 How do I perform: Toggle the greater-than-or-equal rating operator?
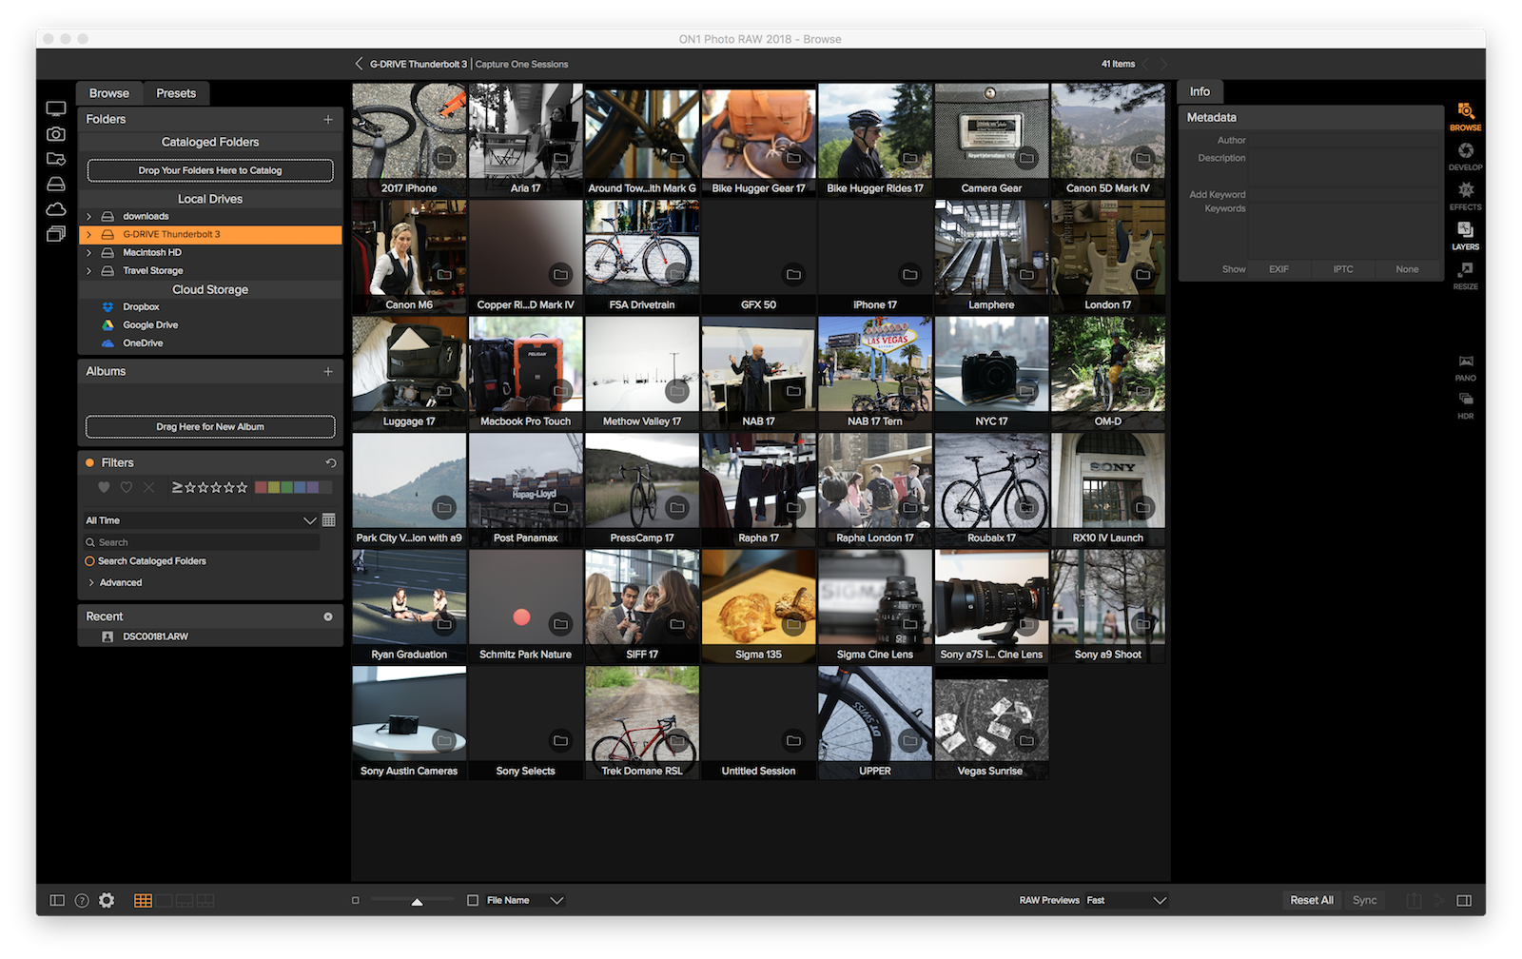click(x=177, y=487)
